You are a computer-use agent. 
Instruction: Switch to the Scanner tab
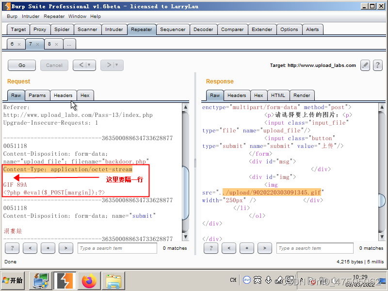[87, 30]
